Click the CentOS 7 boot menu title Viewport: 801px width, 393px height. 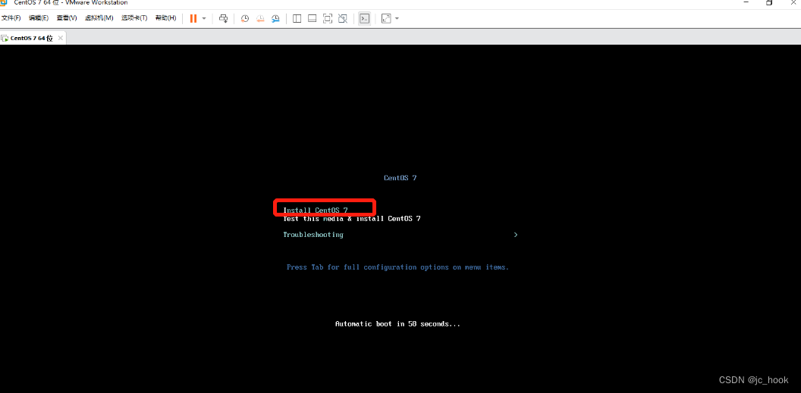pos(400,178)
